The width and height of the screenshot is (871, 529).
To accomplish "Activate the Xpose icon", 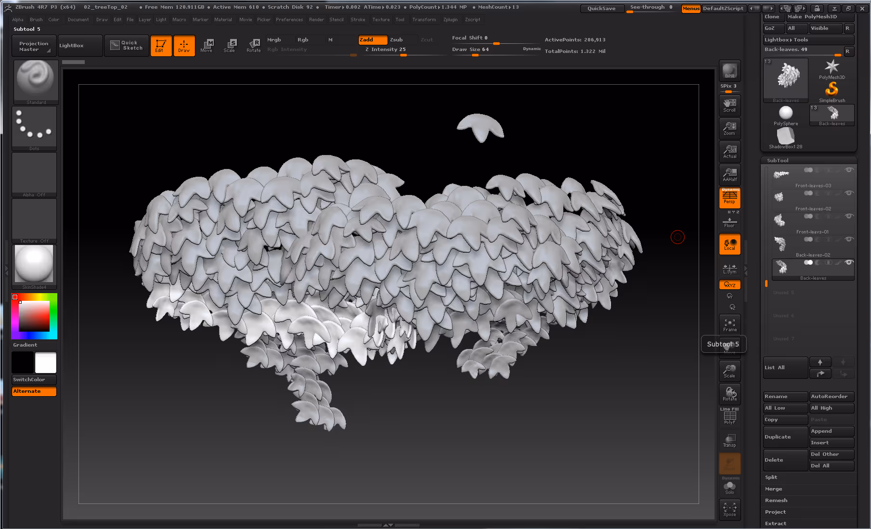I will click(729, 509).
